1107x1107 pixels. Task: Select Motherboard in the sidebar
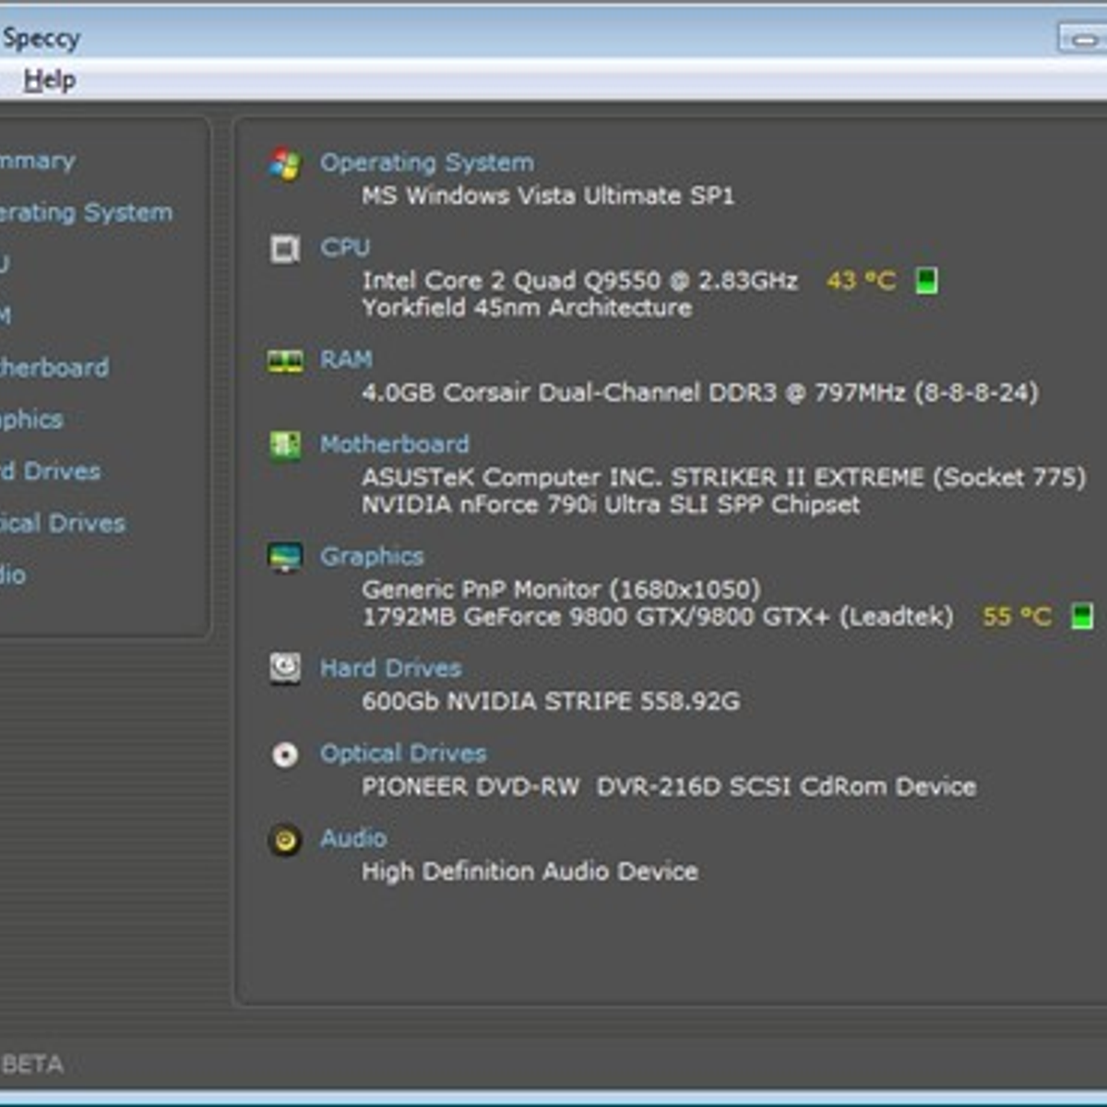[54, 367]
